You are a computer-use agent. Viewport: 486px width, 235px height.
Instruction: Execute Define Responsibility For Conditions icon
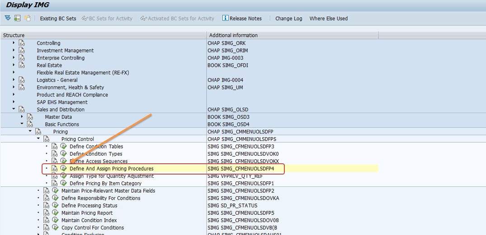click(56, 198)
